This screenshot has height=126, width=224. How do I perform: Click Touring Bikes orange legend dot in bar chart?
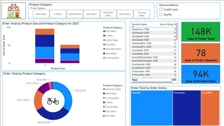click(104, 58)
